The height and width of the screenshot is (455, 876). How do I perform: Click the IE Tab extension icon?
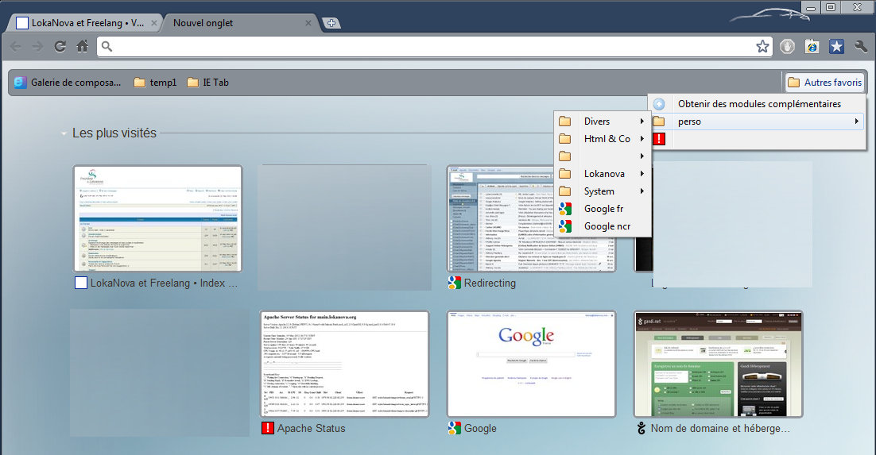click(x=812, y=47)
